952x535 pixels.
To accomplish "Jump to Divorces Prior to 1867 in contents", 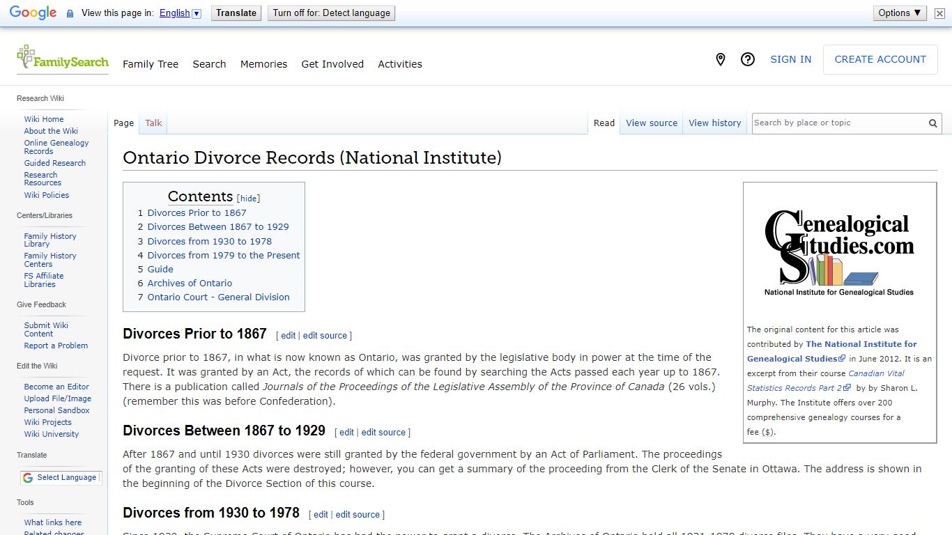I will click(x=197, y=213).
